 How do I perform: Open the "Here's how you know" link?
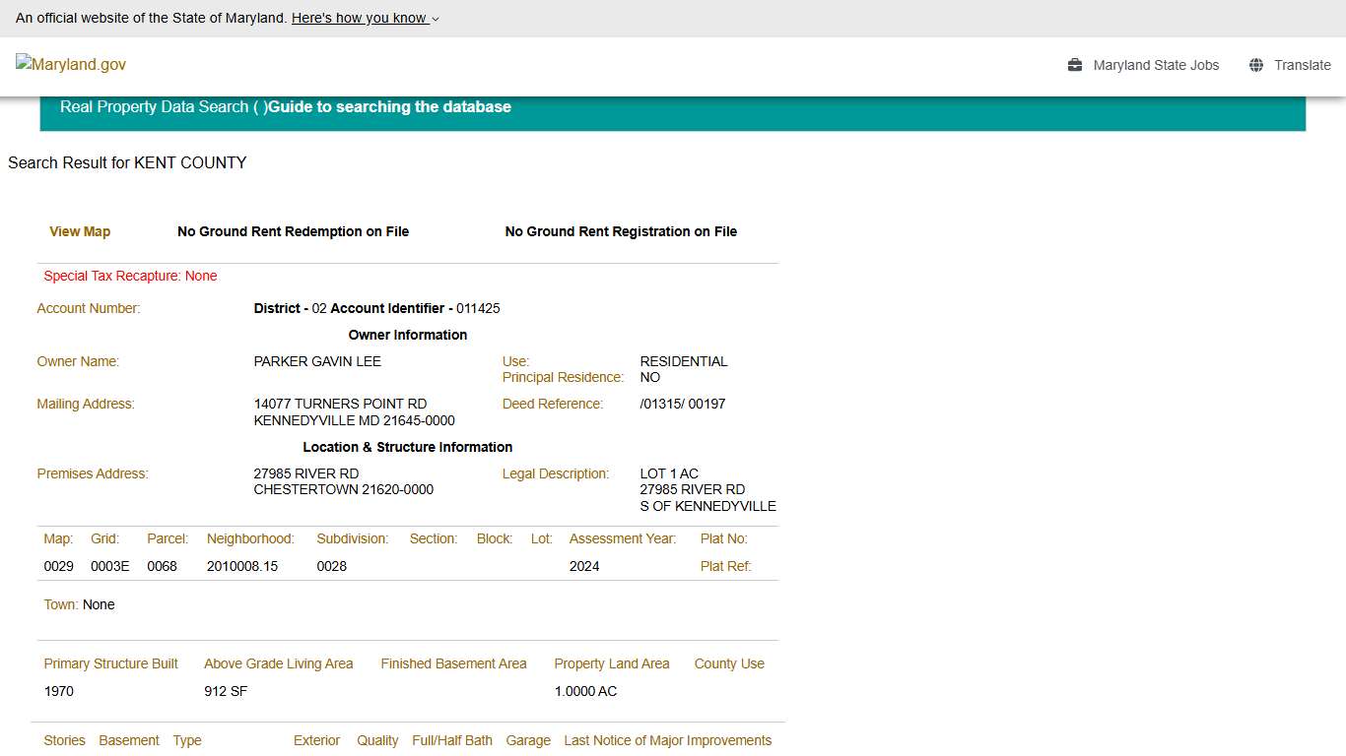tap(359, 18)
